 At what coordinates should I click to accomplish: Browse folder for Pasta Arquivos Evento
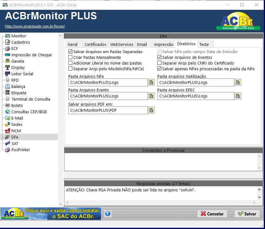pyautogui.click(x=151, y=96)
